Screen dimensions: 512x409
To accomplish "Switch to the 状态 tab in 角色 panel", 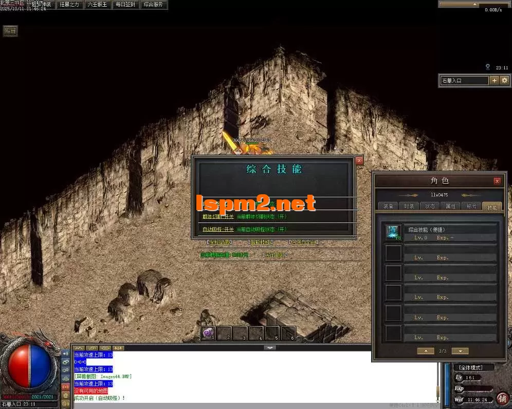I will 430,206.
